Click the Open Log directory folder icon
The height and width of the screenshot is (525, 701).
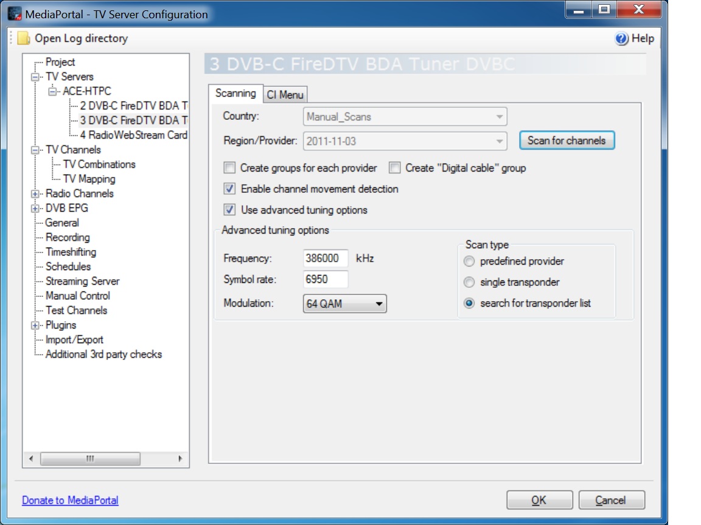(23, 38)
